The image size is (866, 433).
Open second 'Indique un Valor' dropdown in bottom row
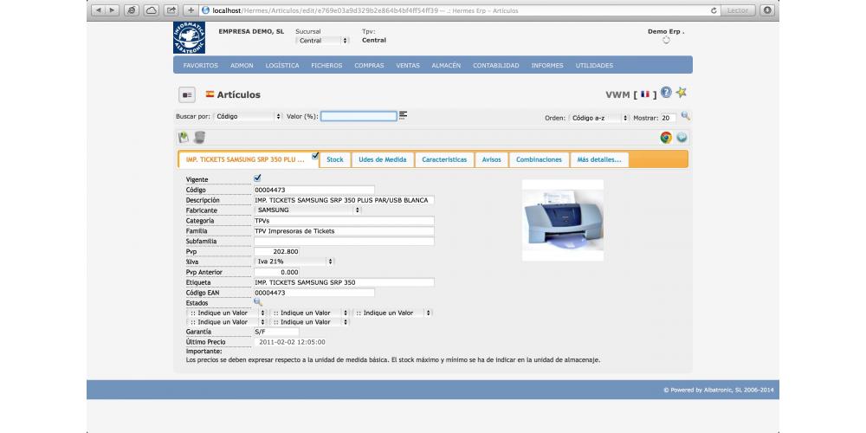[310, 321]
